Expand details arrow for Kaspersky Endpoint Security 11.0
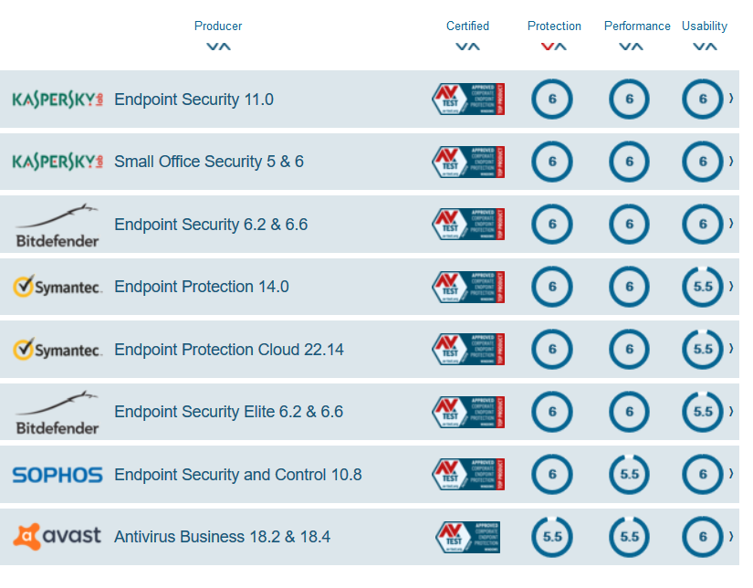Viewport: 753px width, 588px height. click(x=731, y=99)
